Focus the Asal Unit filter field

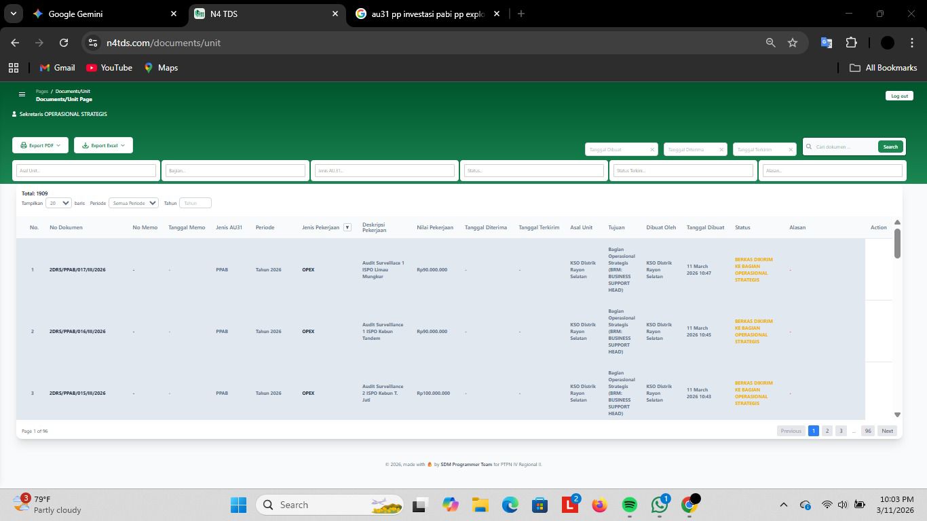pos(86,171)
